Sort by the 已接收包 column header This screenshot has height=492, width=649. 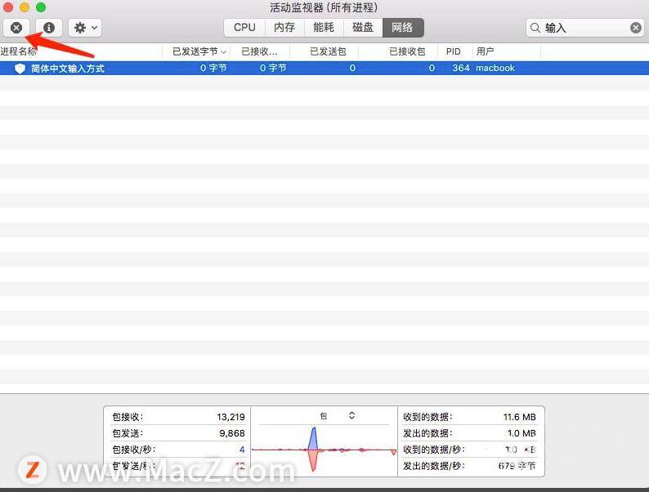398,51
